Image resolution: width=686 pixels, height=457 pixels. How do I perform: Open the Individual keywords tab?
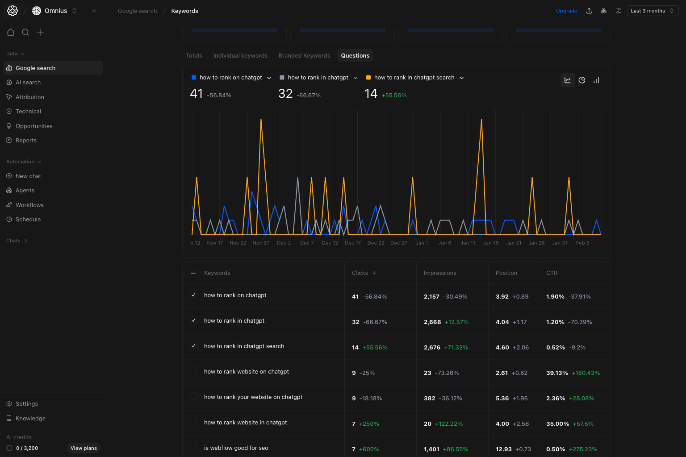[240, 55]
